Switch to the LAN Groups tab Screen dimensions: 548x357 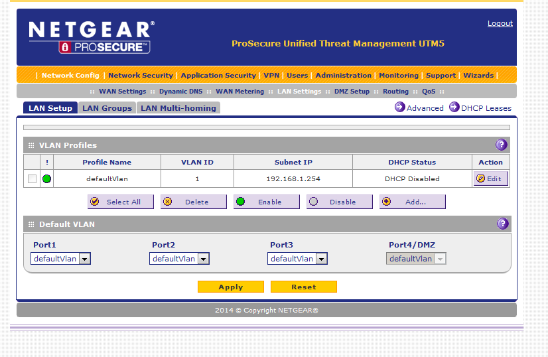pos(107,108)
